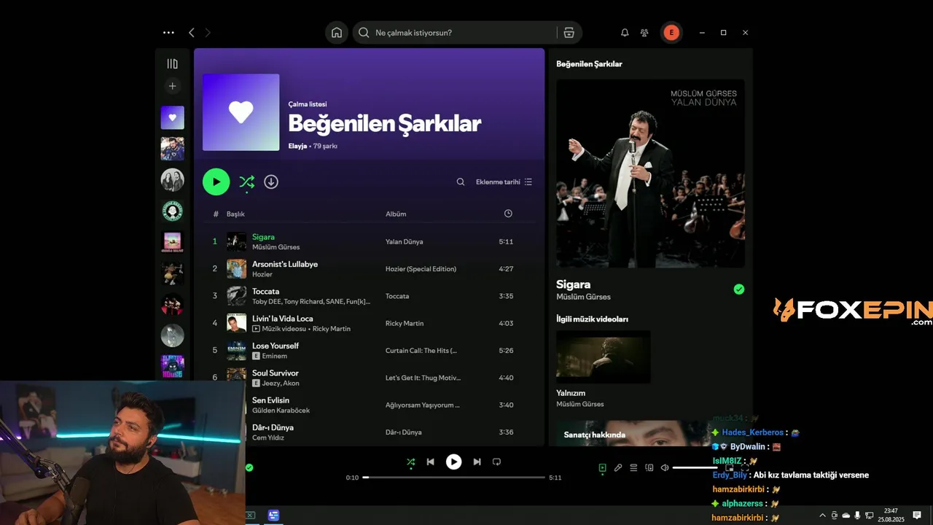The image size is (933, 525).
Task: Click the microphone tray icon
Action: point(857,516)
